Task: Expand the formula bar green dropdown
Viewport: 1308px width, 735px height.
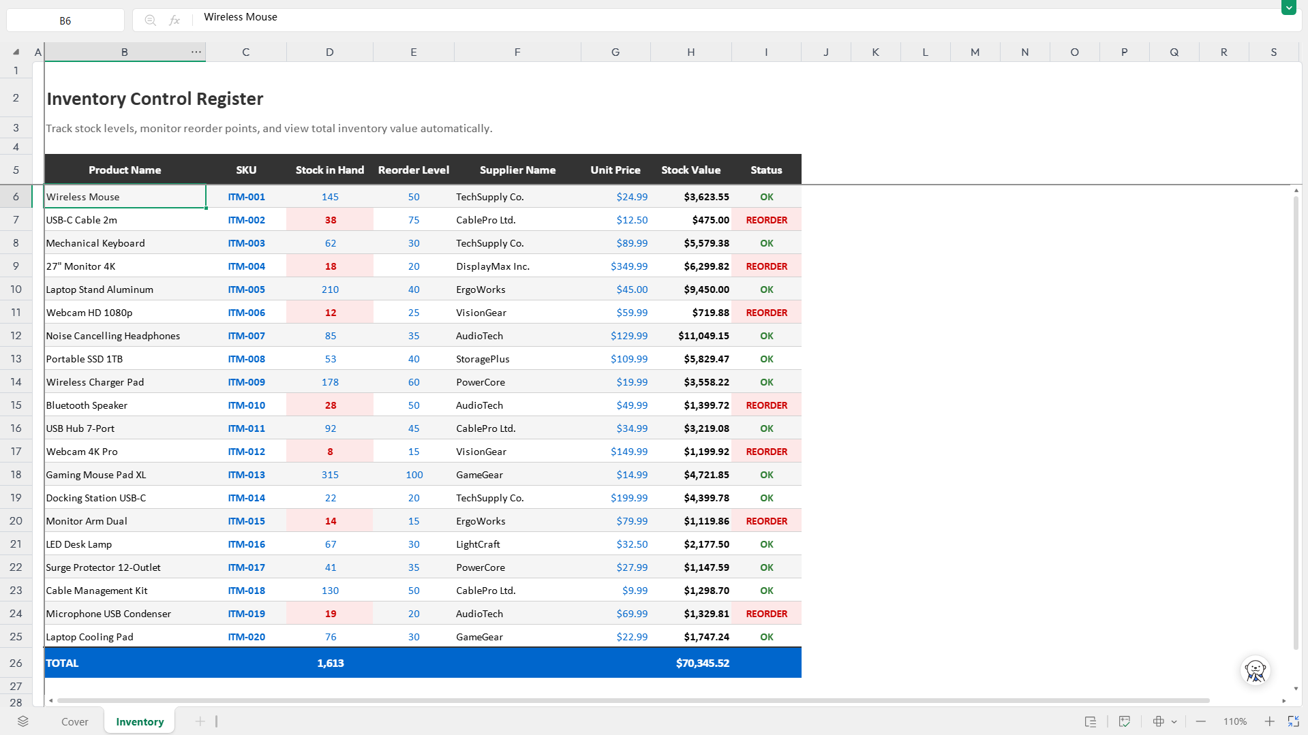Action: [x=1288, y=7]
